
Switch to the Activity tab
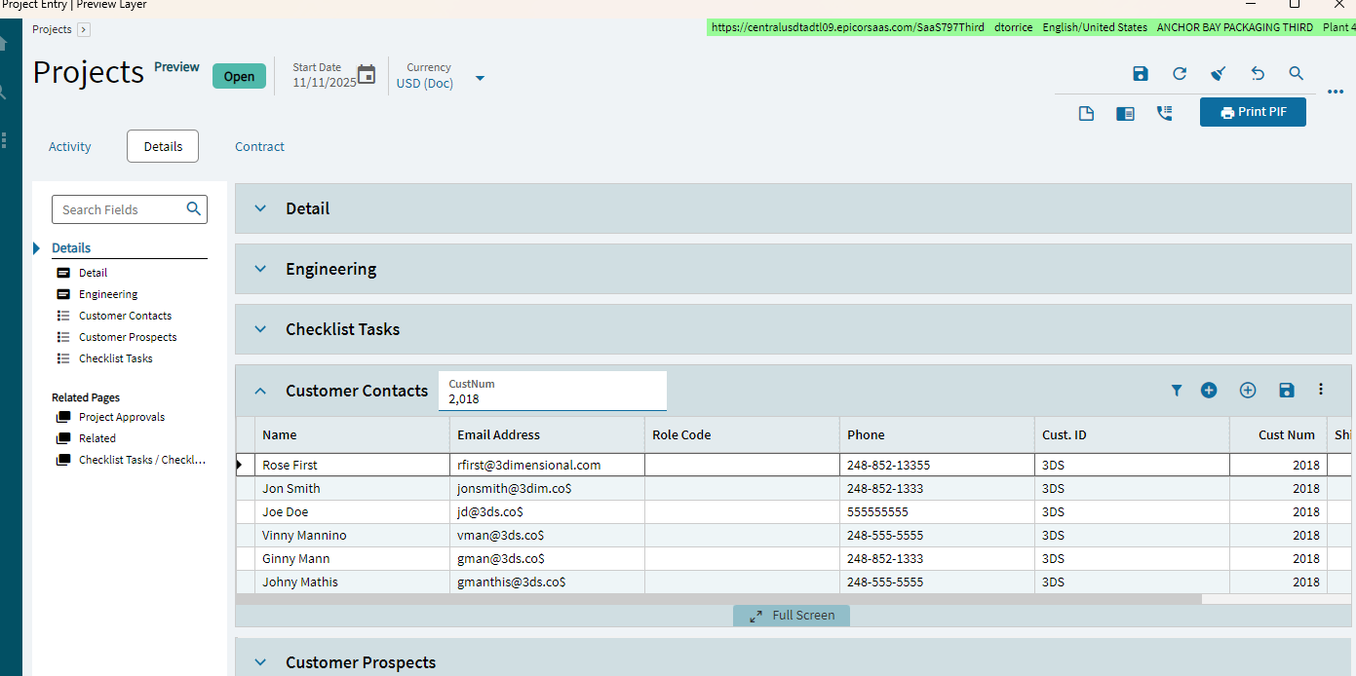tap(70, 147)
